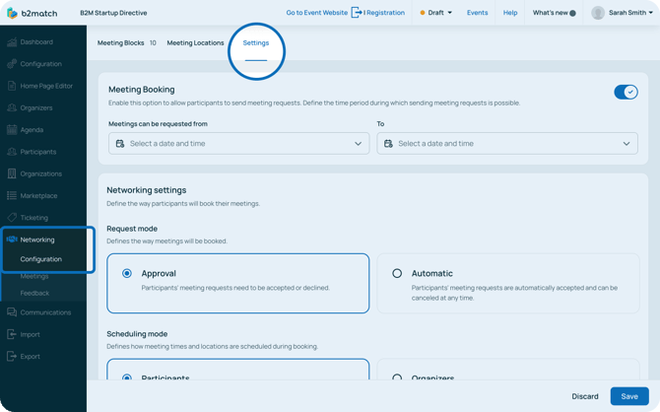This screenshot has height=412, width=660.
Task: Open Import in the sidebar
Action: coord(30,334)
